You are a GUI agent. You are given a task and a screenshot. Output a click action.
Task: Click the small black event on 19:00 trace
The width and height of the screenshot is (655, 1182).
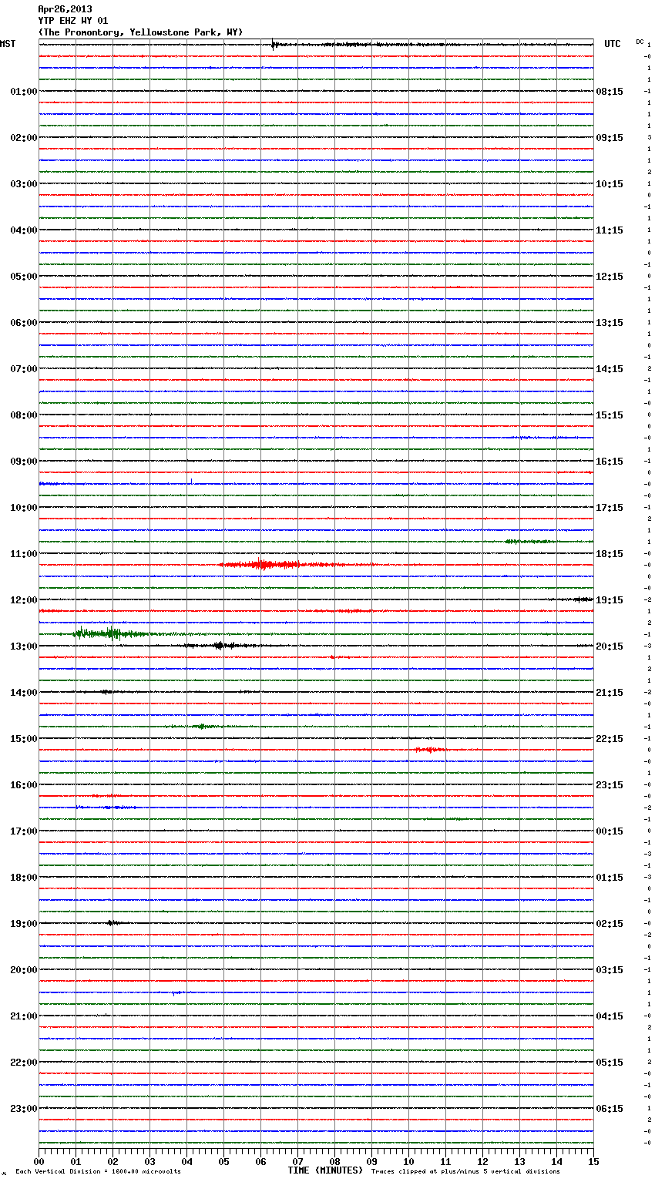[113, 922]
